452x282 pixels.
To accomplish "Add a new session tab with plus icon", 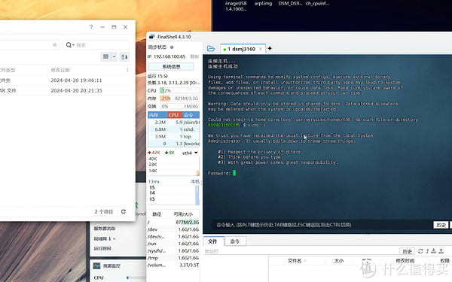I will tap(270, 48).
